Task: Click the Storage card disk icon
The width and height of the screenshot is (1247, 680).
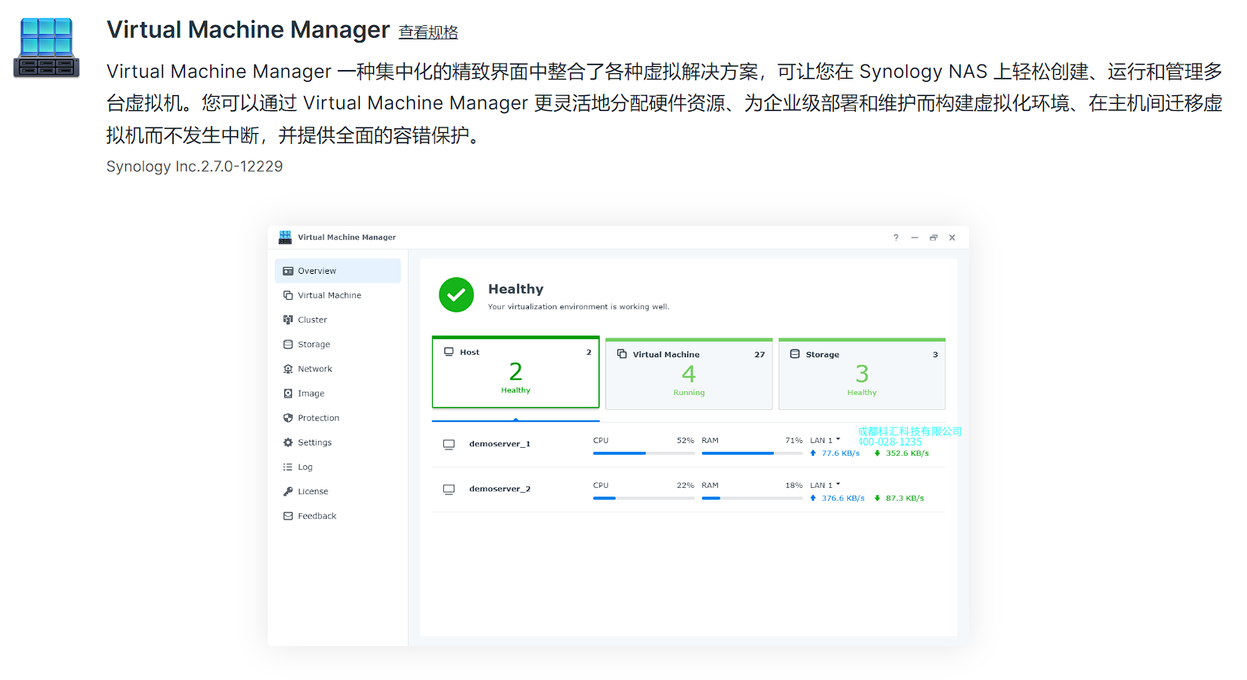Action: [795, 354]
